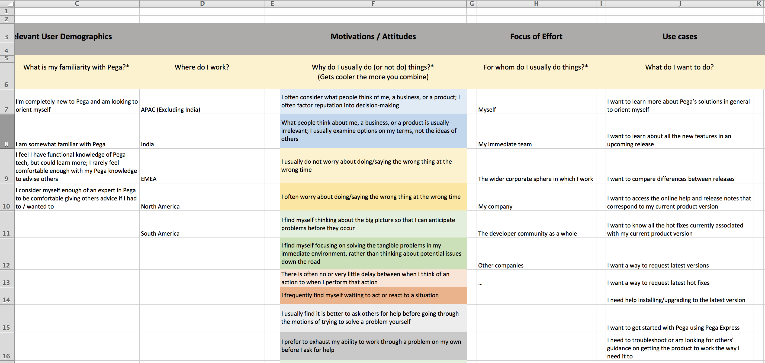Select column J header

(680, 4)
